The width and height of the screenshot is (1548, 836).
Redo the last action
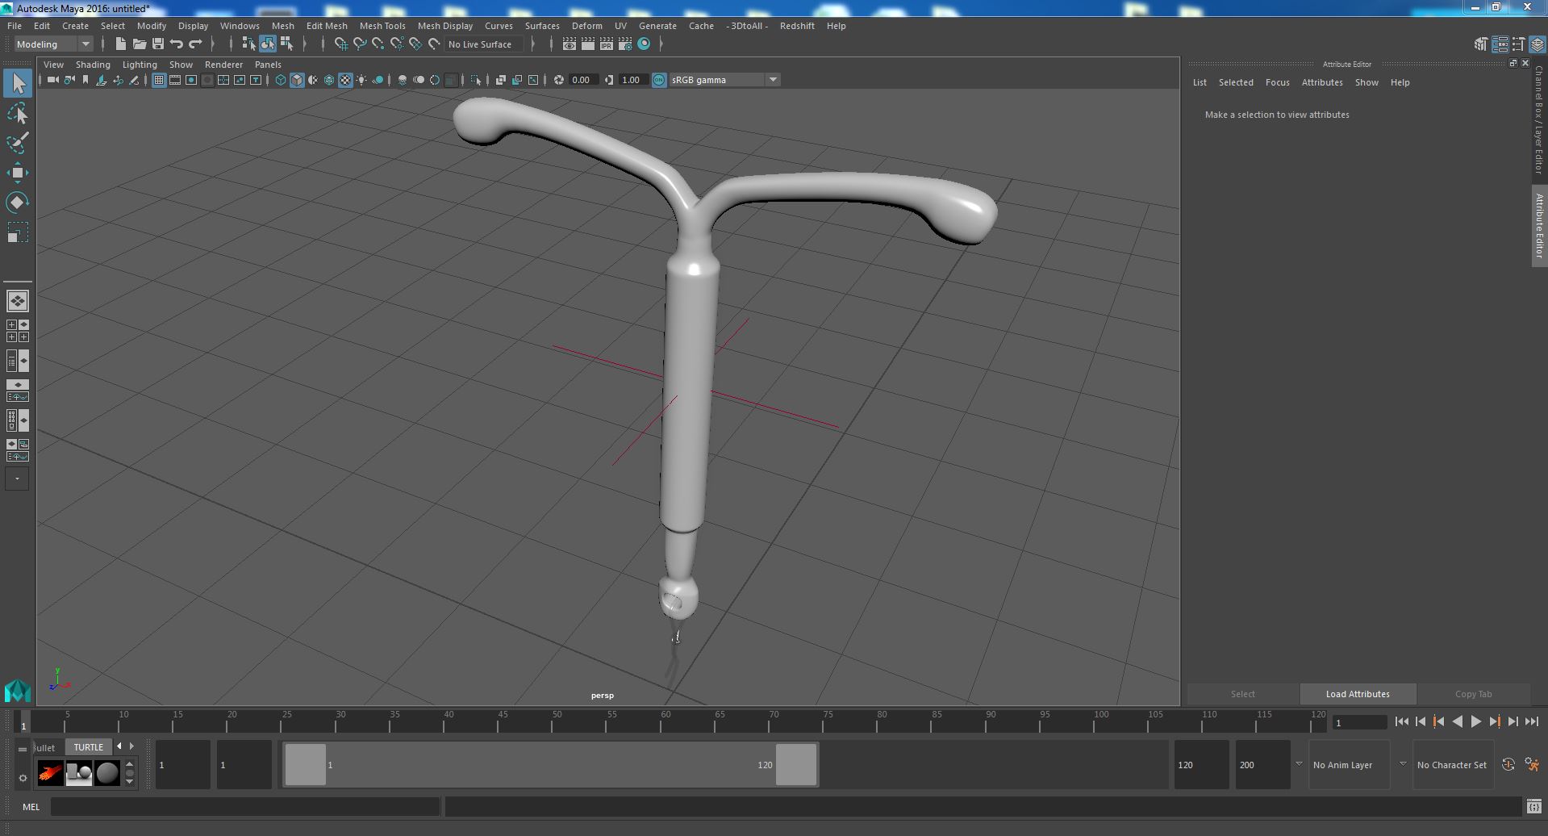coord(195,44)
